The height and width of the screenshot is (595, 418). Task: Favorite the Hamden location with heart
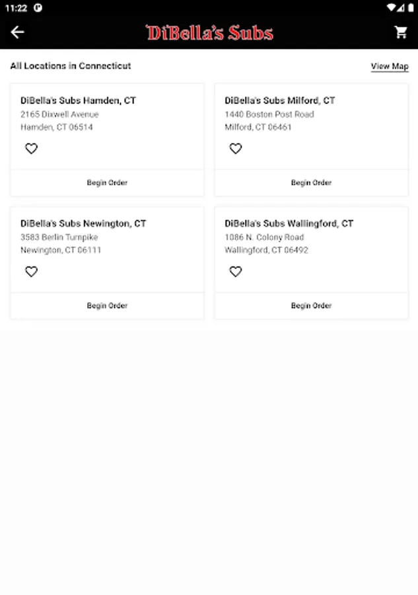point(31,149)
